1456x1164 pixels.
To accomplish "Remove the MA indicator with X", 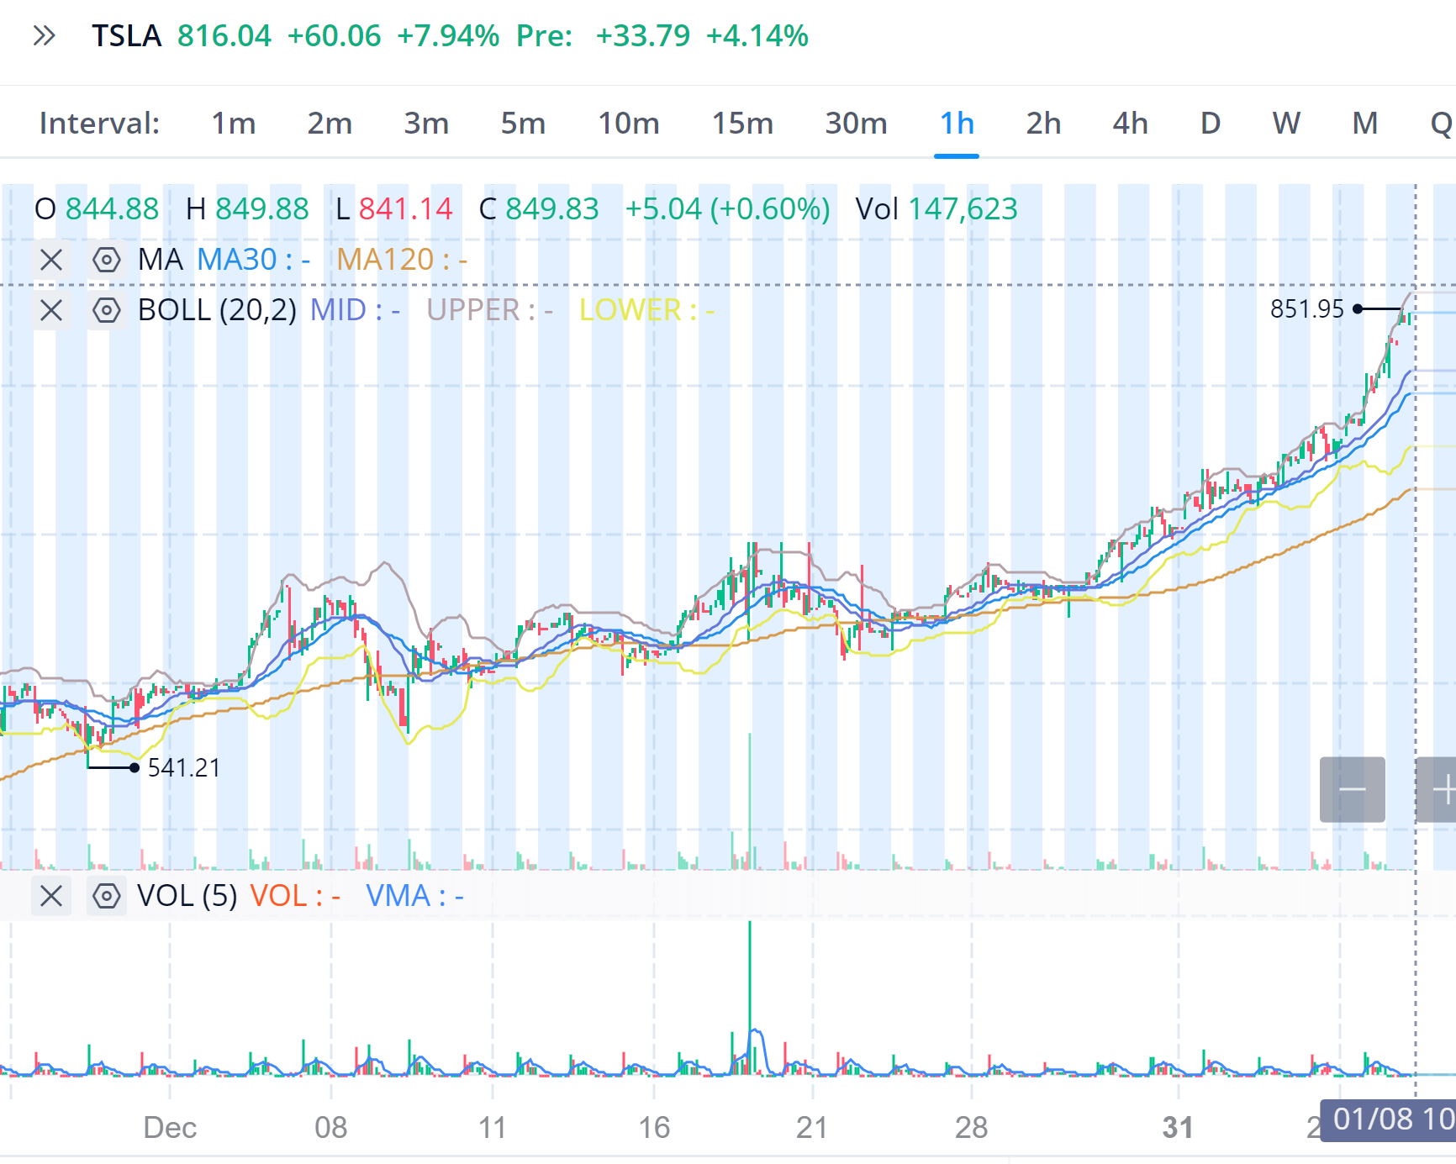I will [x=51, y=260].
